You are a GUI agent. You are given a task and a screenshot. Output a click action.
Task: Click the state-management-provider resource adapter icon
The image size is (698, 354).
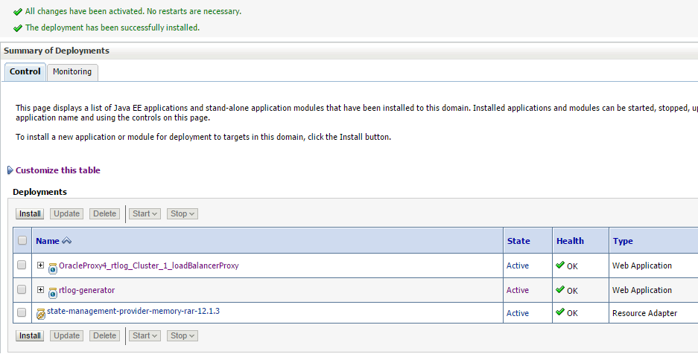(40, 314)
